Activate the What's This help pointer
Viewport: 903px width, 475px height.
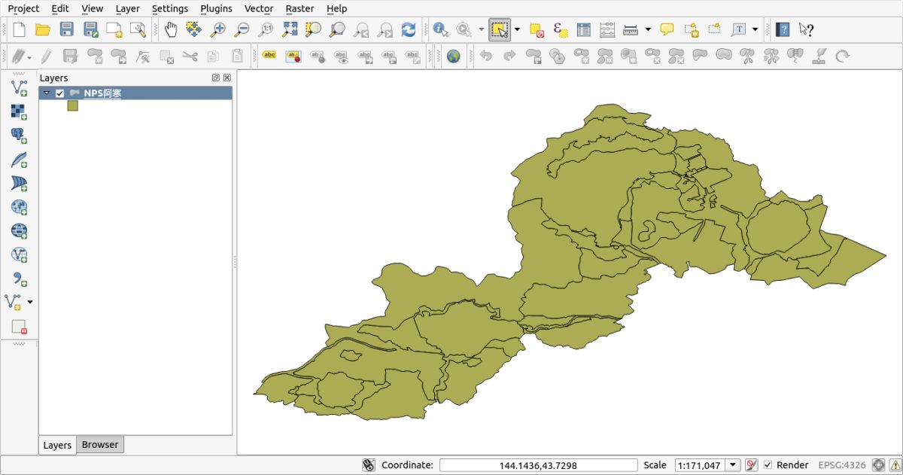(807, 29)
